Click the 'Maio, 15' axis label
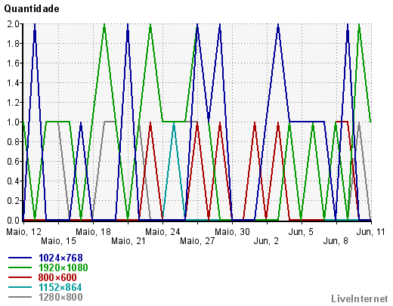 (x=58, y=241)
